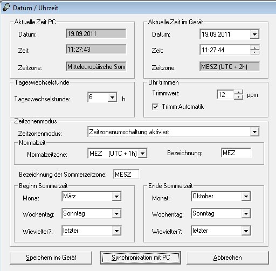This screenshot has height=271, width=276.
Task: Open the device Datum date picker dropdown
Action: point(254,34)
